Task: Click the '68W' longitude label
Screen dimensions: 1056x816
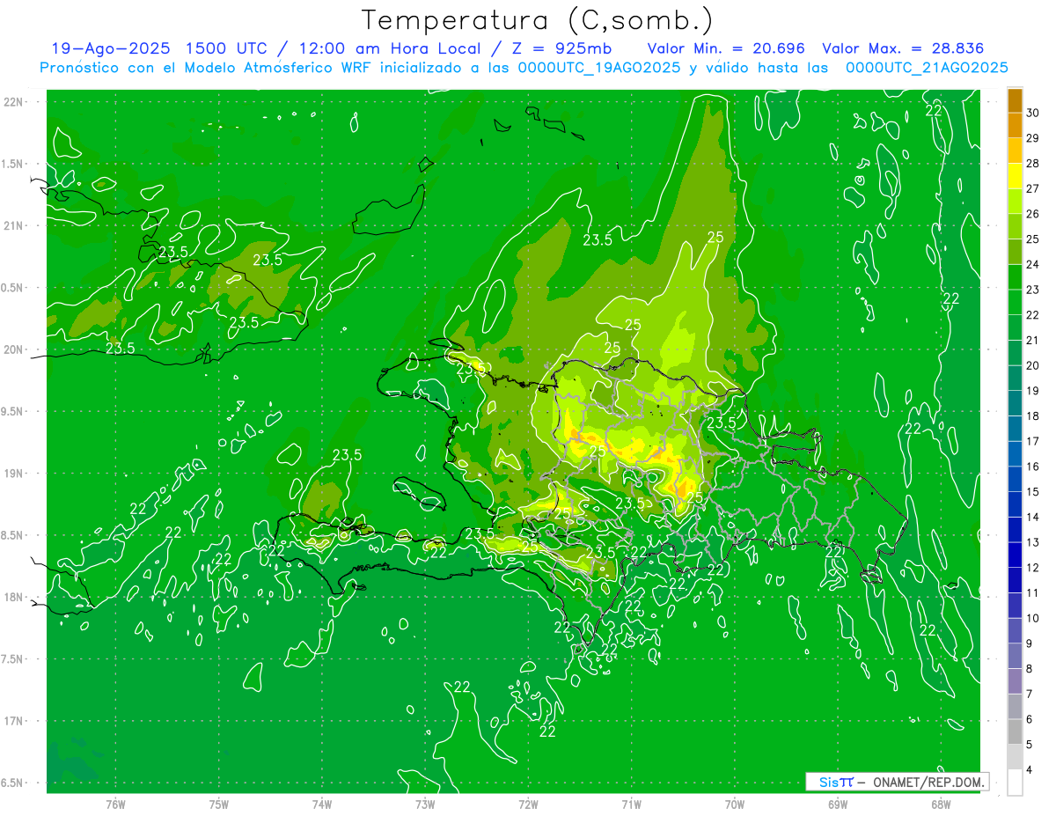Action: pyautogui.click(x=941, y=805)
